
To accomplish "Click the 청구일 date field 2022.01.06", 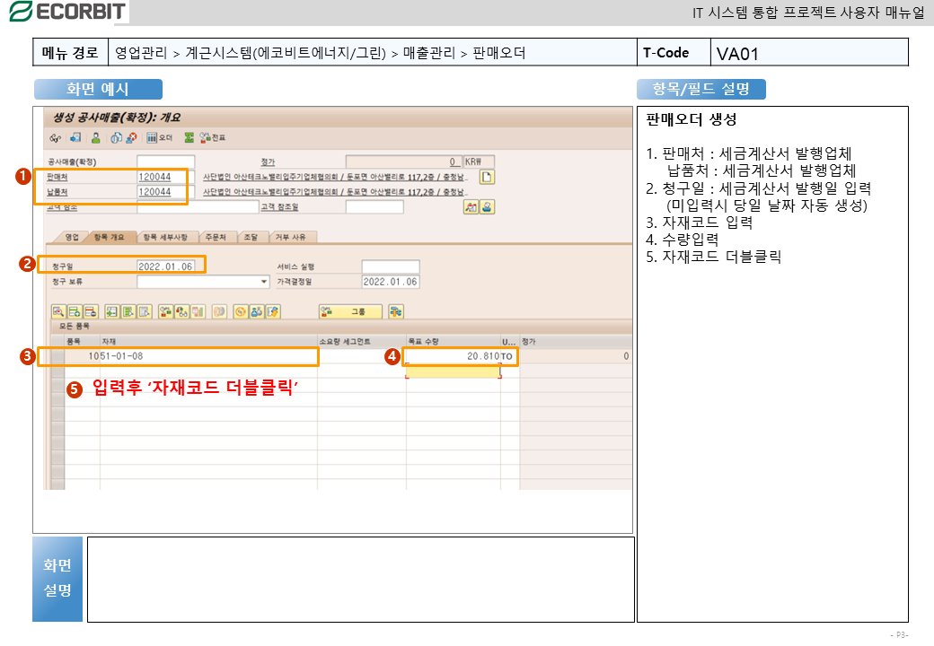I will coord(165,266).
